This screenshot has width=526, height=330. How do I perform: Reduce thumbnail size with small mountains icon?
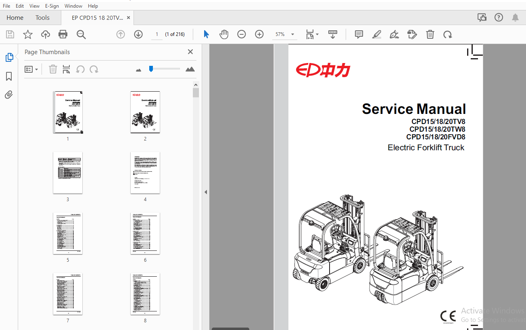point(139,70)
